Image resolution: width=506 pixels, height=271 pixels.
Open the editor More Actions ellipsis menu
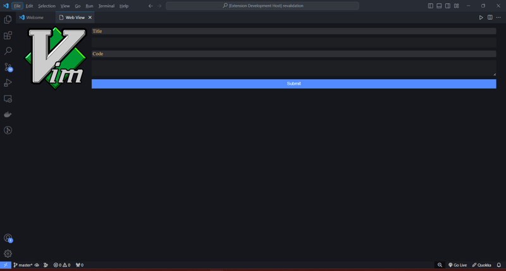pyautogui.click(x=498, y=18)
